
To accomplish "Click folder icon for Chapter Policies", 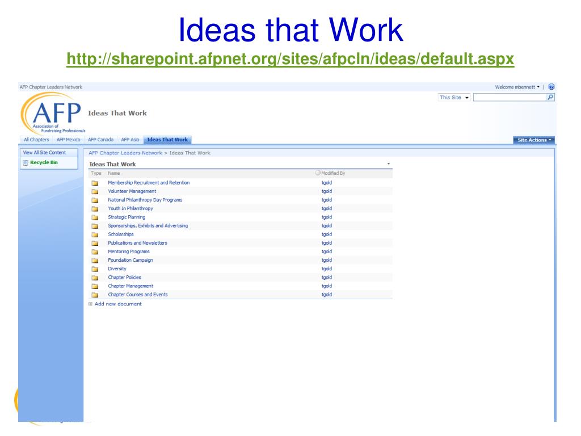I will (x=95, y=278).
